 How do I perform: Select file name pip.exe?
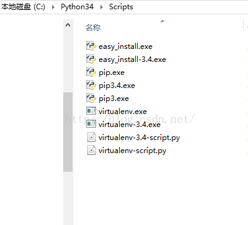[112, 73]
